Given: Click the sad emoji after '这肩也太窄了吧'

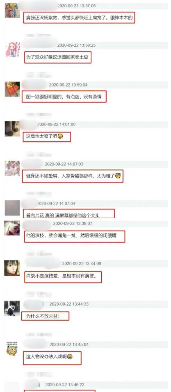Looking at the screenshot, I should (x=60, y=136).
